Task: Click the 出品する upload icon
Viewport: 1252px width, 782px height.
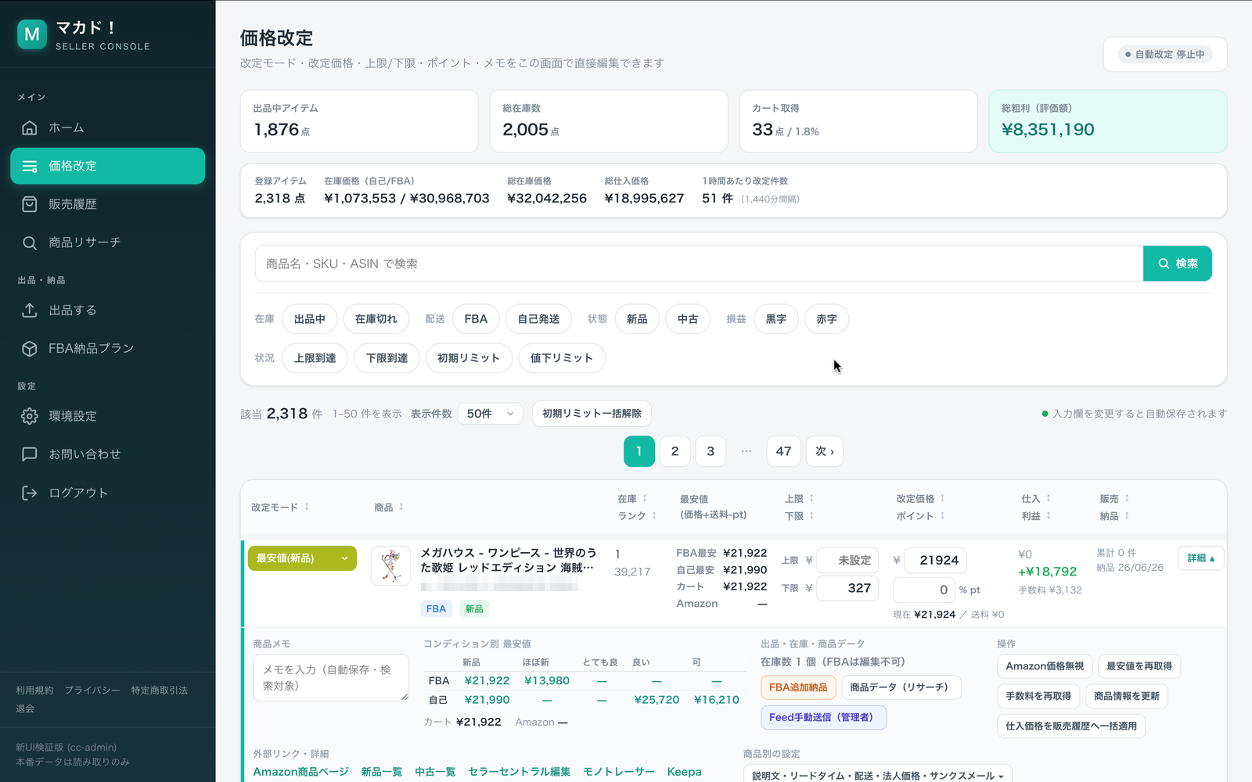Action: 30,310
